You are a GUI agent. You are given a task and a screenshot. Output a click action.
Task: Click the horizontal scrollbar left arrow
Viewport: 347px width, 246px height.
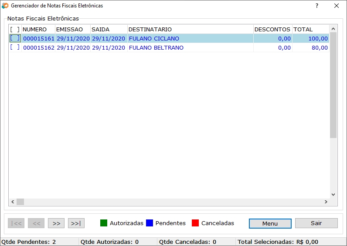[13, 202]
